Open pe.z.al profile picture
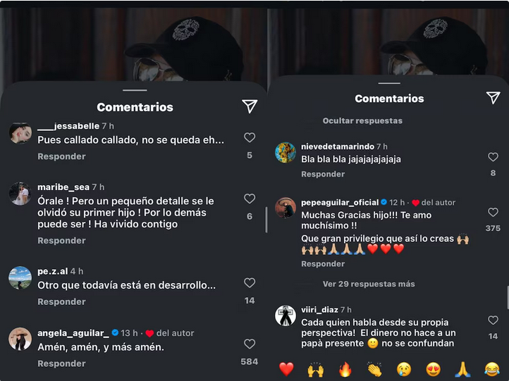This screenshot has height=381, width=509. click(20, 278)
